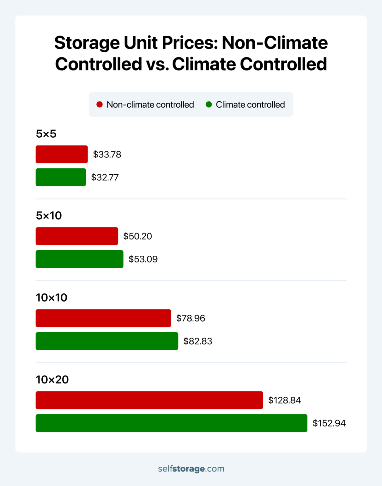Select the green 5×10 bar
This screenshot has width=382, height=486.
tap(79, 259)
